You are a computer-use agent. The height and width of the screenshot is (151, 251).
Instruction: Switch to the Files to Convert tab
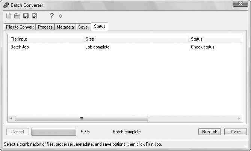click(20, 27)
